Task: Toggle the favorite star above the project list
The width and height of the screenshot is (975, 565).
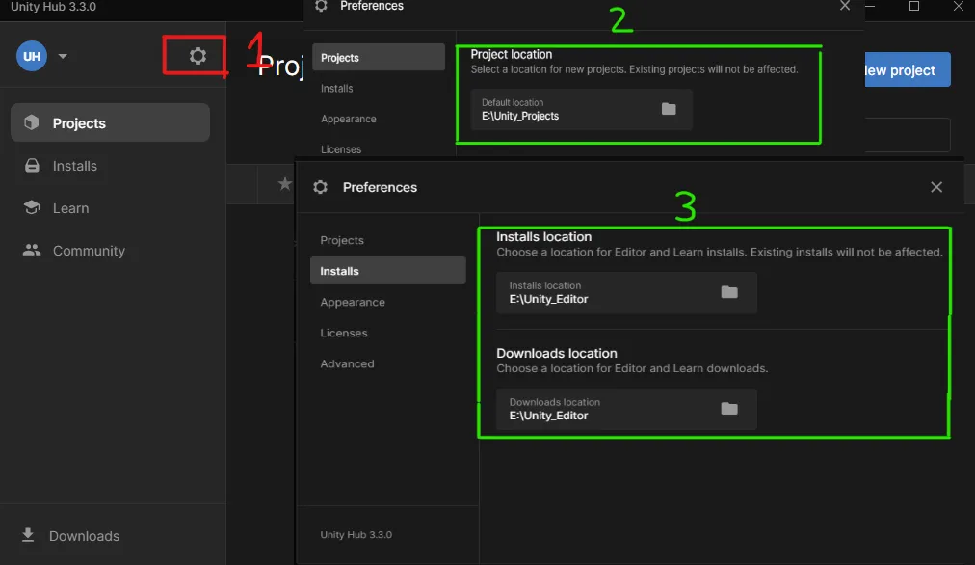Action: [283, 183]
